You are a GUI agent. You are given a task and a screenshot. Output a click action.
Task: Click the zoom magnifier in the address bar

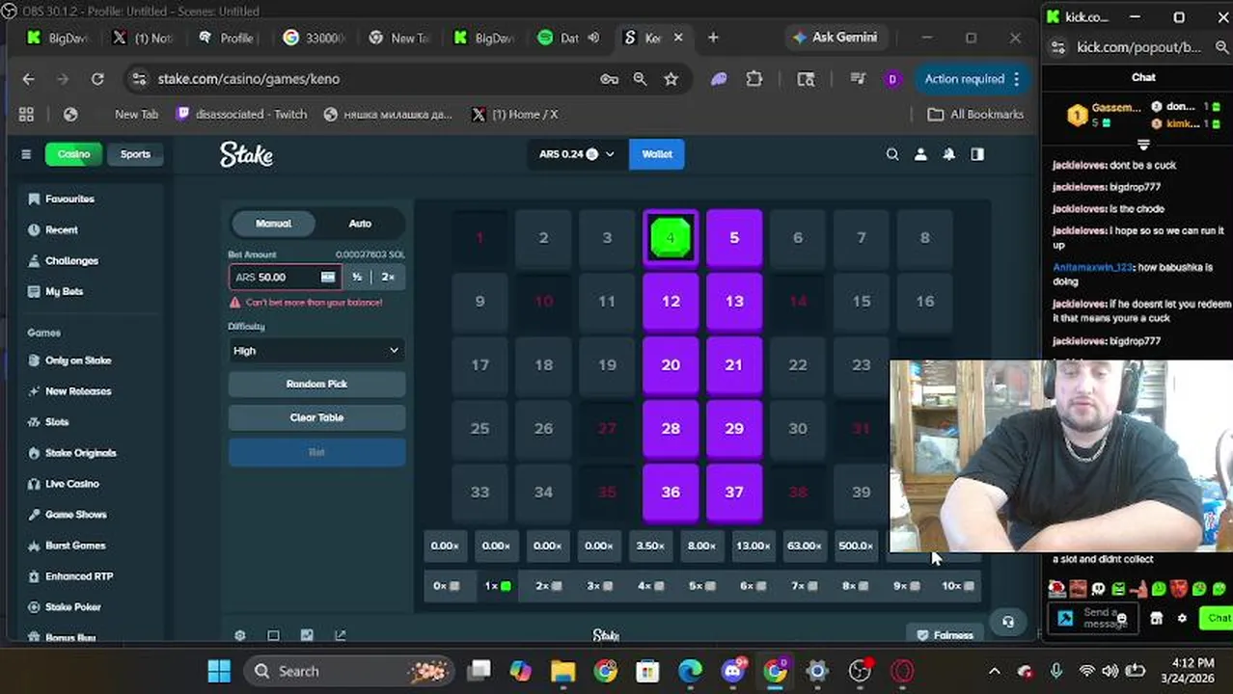pyautogui.click(x=640, y=79)
